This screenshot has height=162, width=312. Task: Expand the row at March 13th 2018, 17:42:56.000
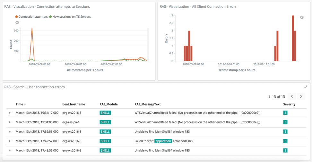coord(10,150)
